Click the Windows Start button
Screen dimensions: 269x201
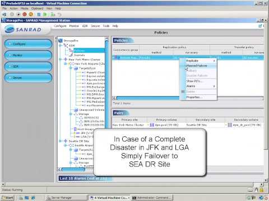click(x=7, y=198)
